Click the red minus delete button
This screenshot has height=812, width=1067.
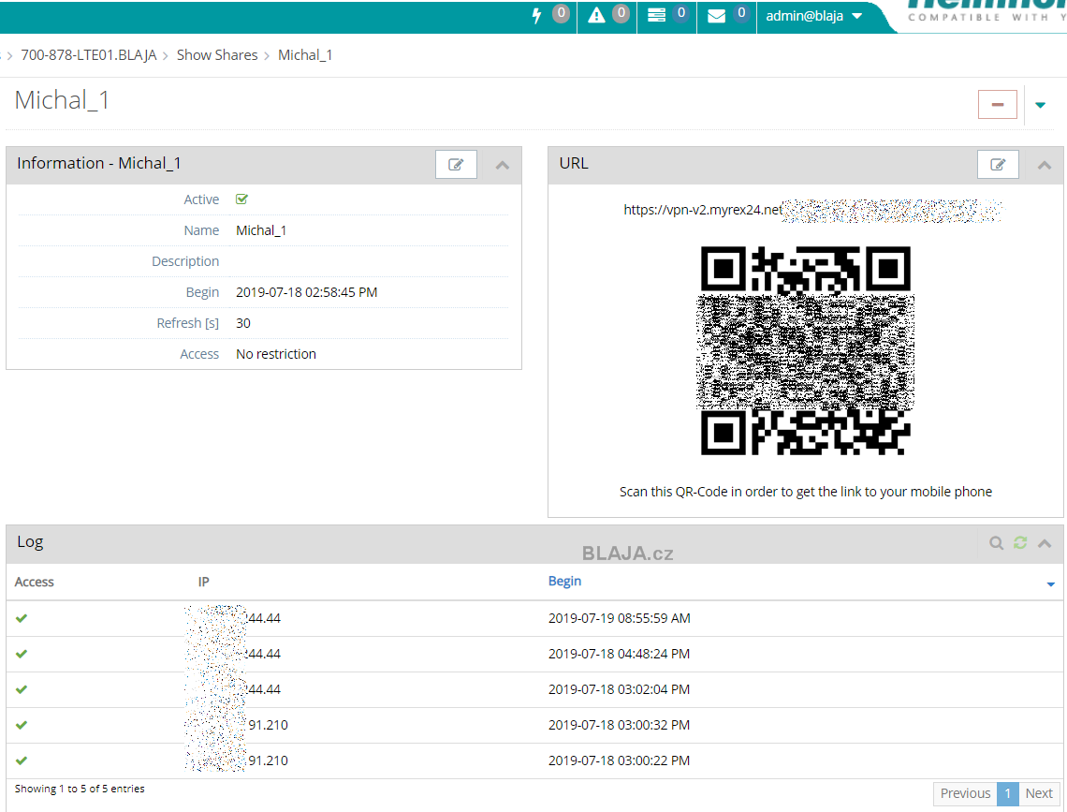997,104
